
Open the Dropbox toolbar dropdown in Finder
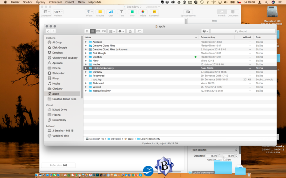pos(205,31)
